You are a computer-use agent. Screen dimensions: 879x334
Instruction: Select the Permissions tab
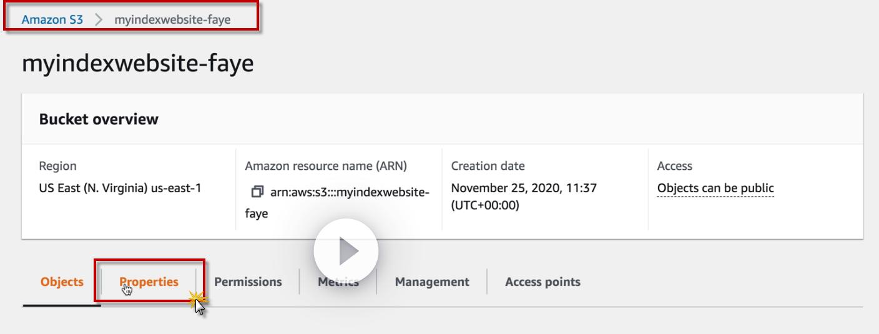click(x=248, y=282)
